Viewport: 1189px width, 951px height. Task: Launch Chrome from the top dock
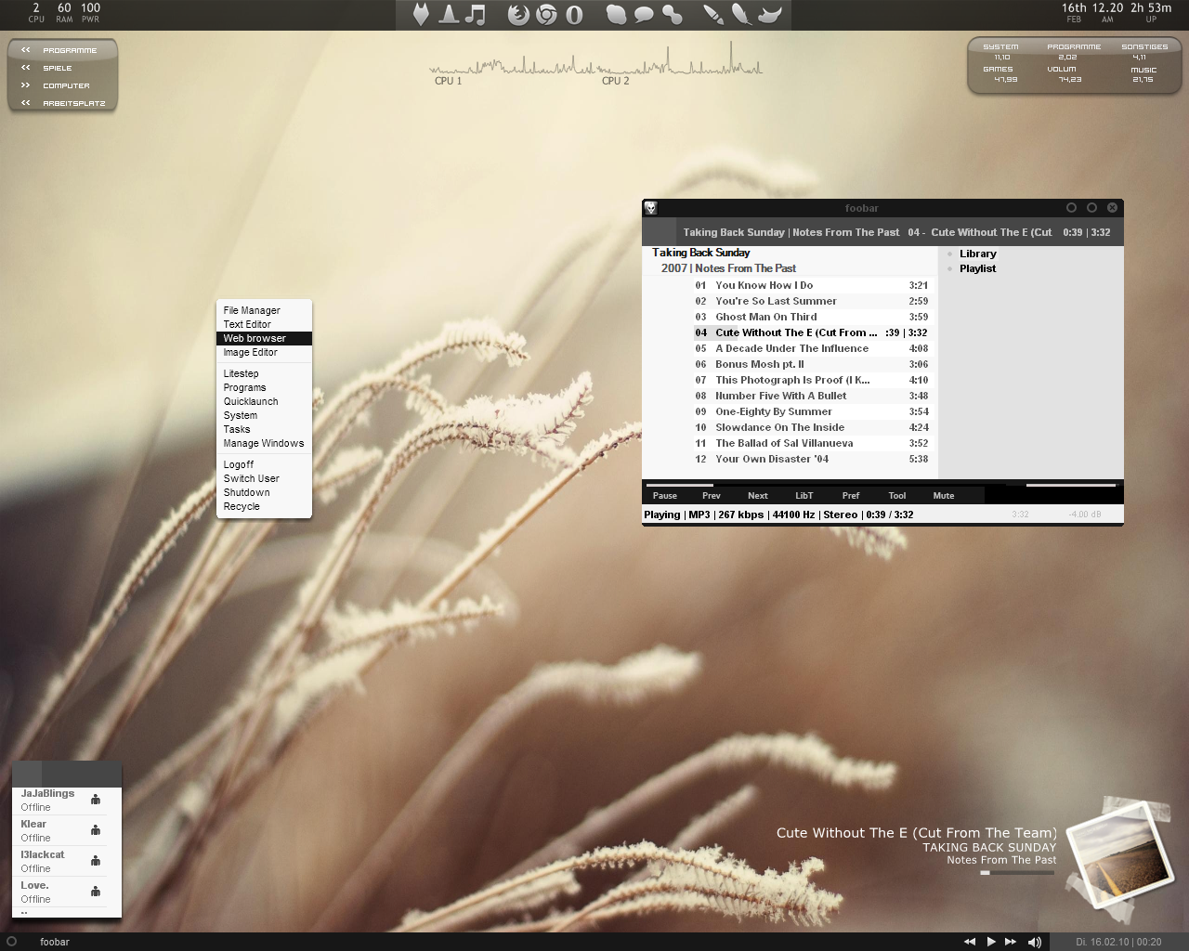(546, 14)
